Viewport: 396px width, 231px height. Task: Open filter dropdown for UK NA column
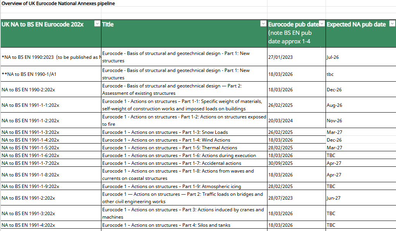click(97, 24)
